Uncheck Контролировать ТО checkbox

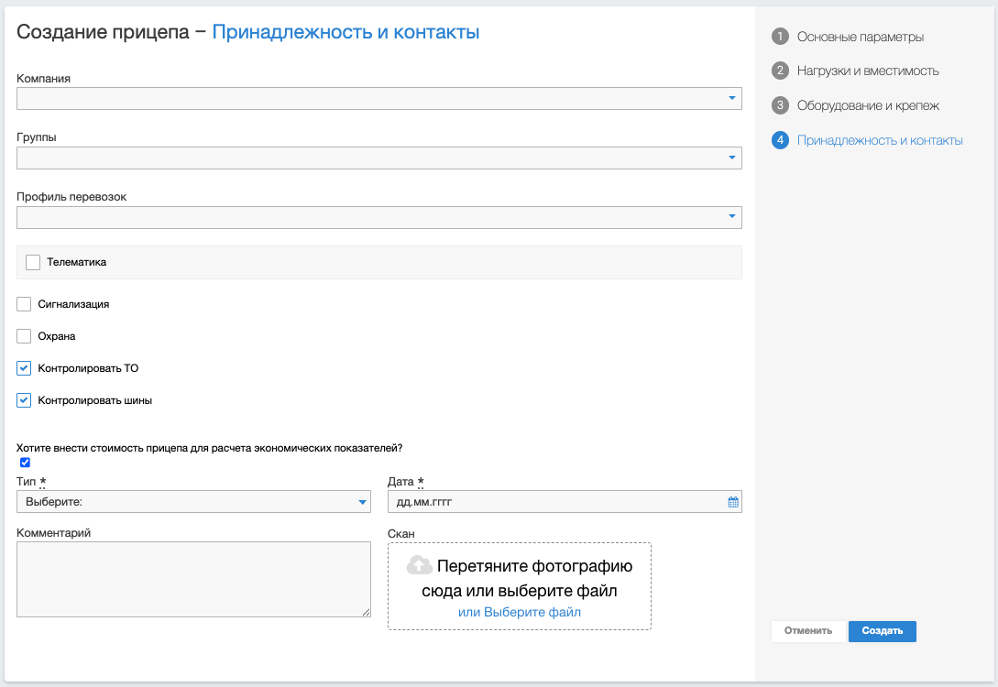coord(24,368)
